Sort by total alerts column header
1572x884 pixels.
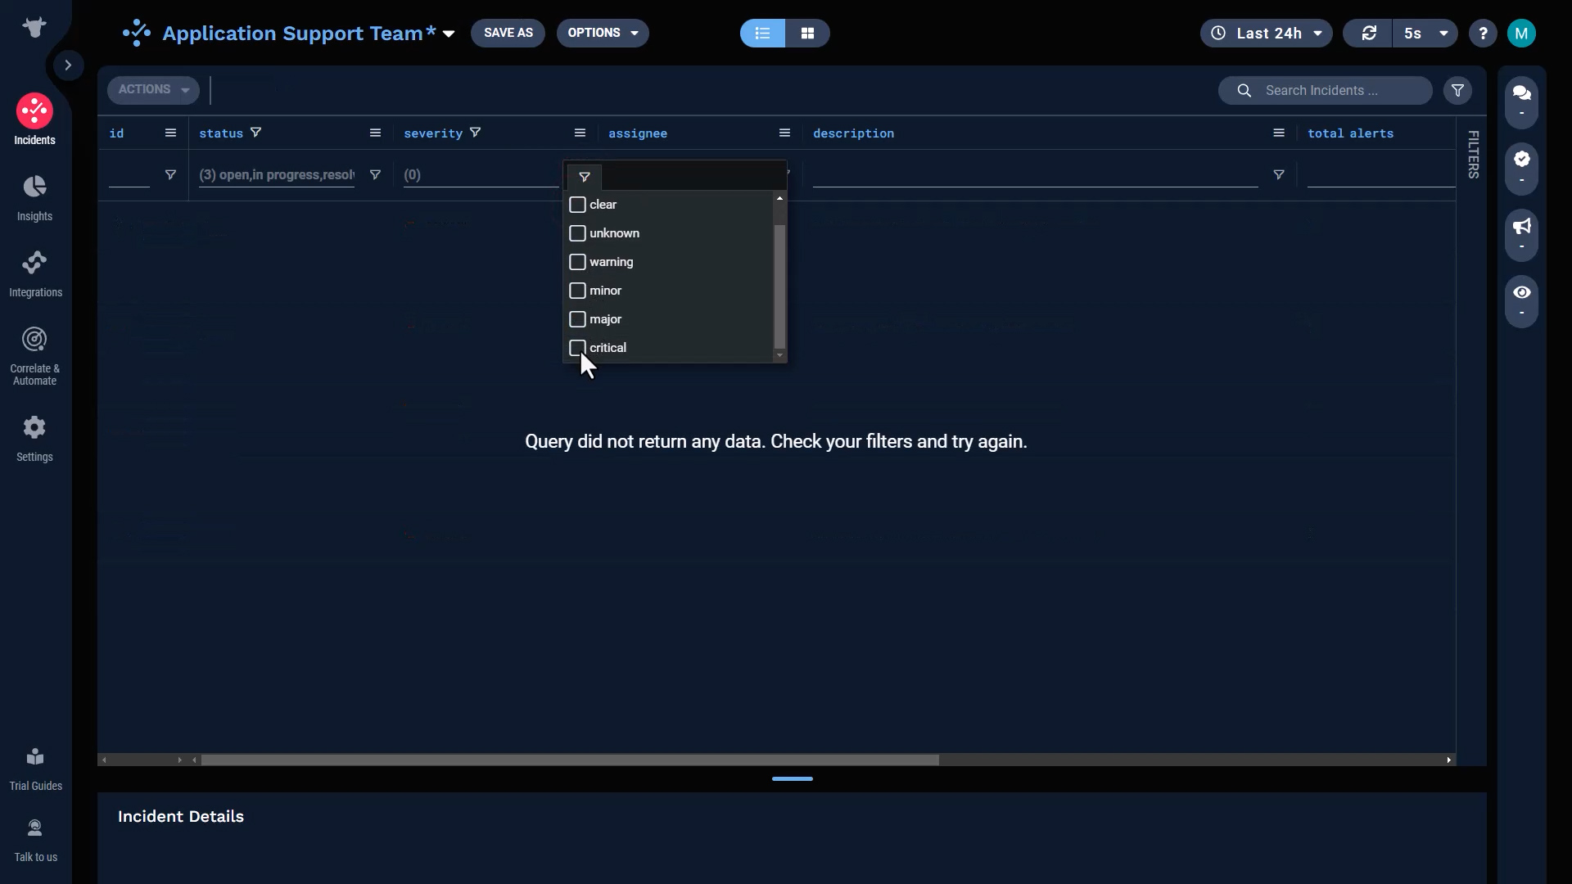(x=1350, y=133)
